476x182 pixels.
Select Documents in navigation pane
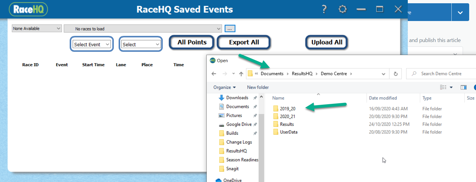click(238, 107)
